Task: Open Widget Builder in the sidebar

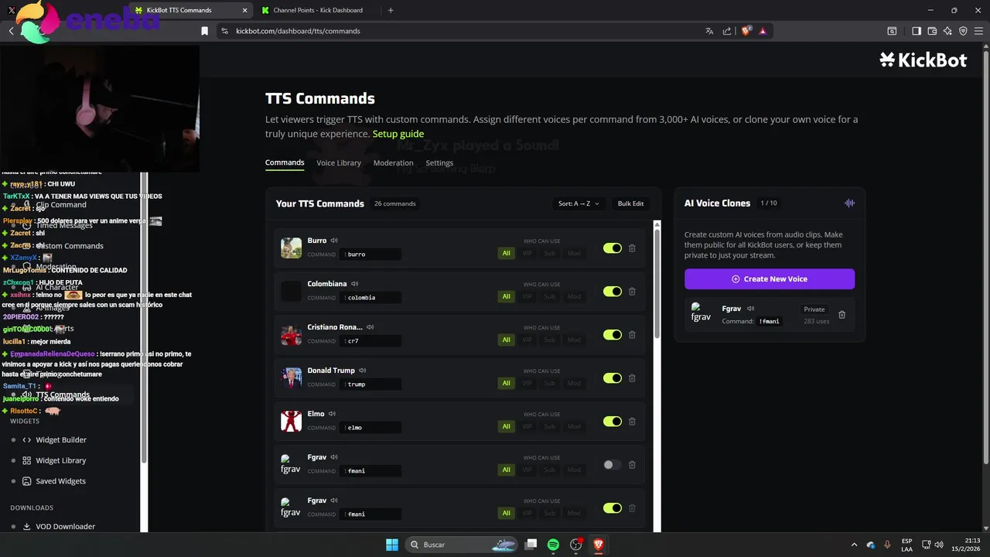Action: (61, 439)
